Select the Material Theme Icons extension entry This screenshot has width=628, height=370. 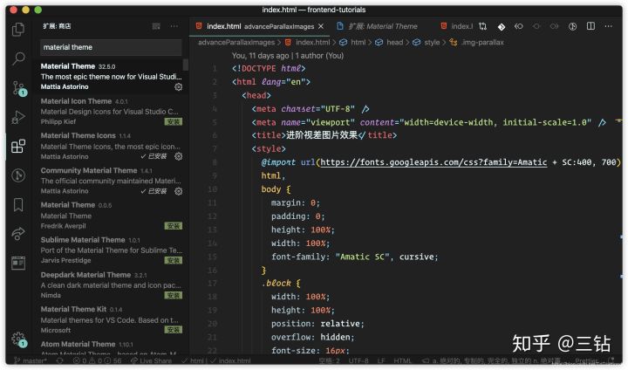click(x=111, y=146)
